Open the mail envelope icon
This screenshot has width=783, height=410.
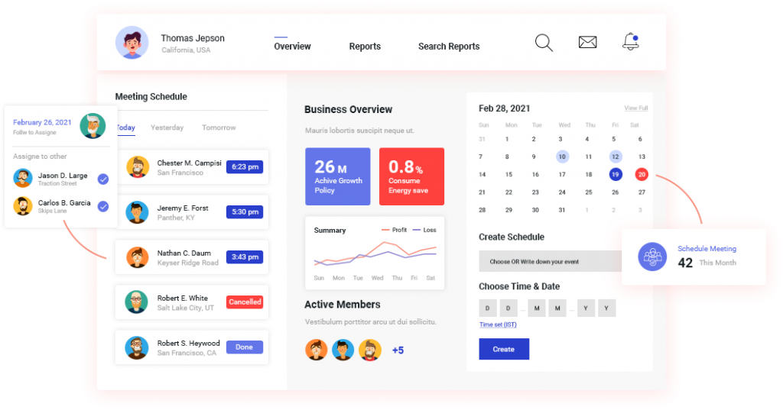[587, 43]
